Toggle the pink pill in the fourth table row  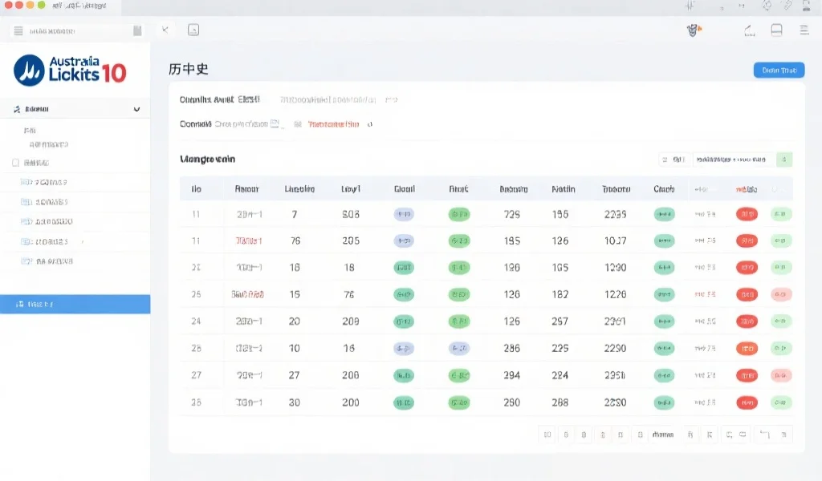[781, 295]
